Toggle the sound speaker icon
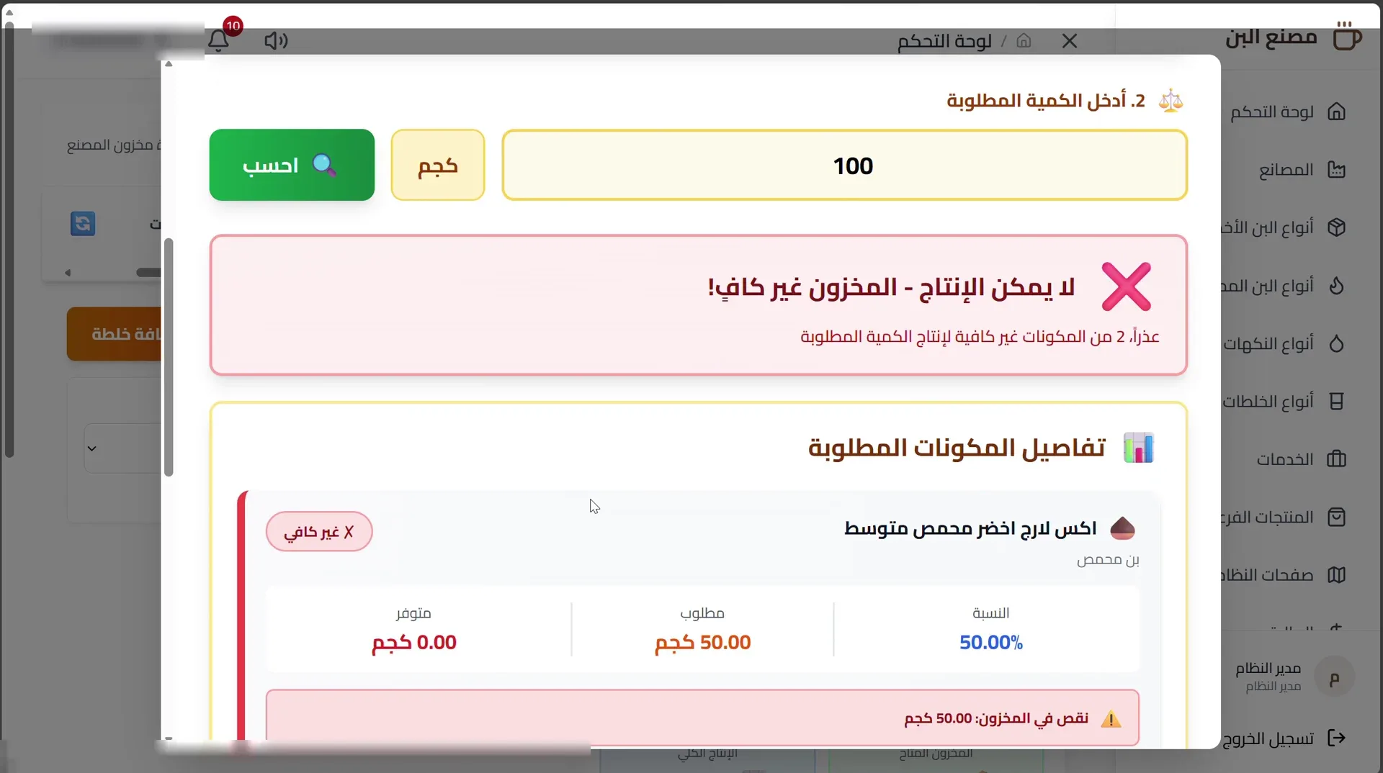This screenshot has width=1383, height=773. 276,41
